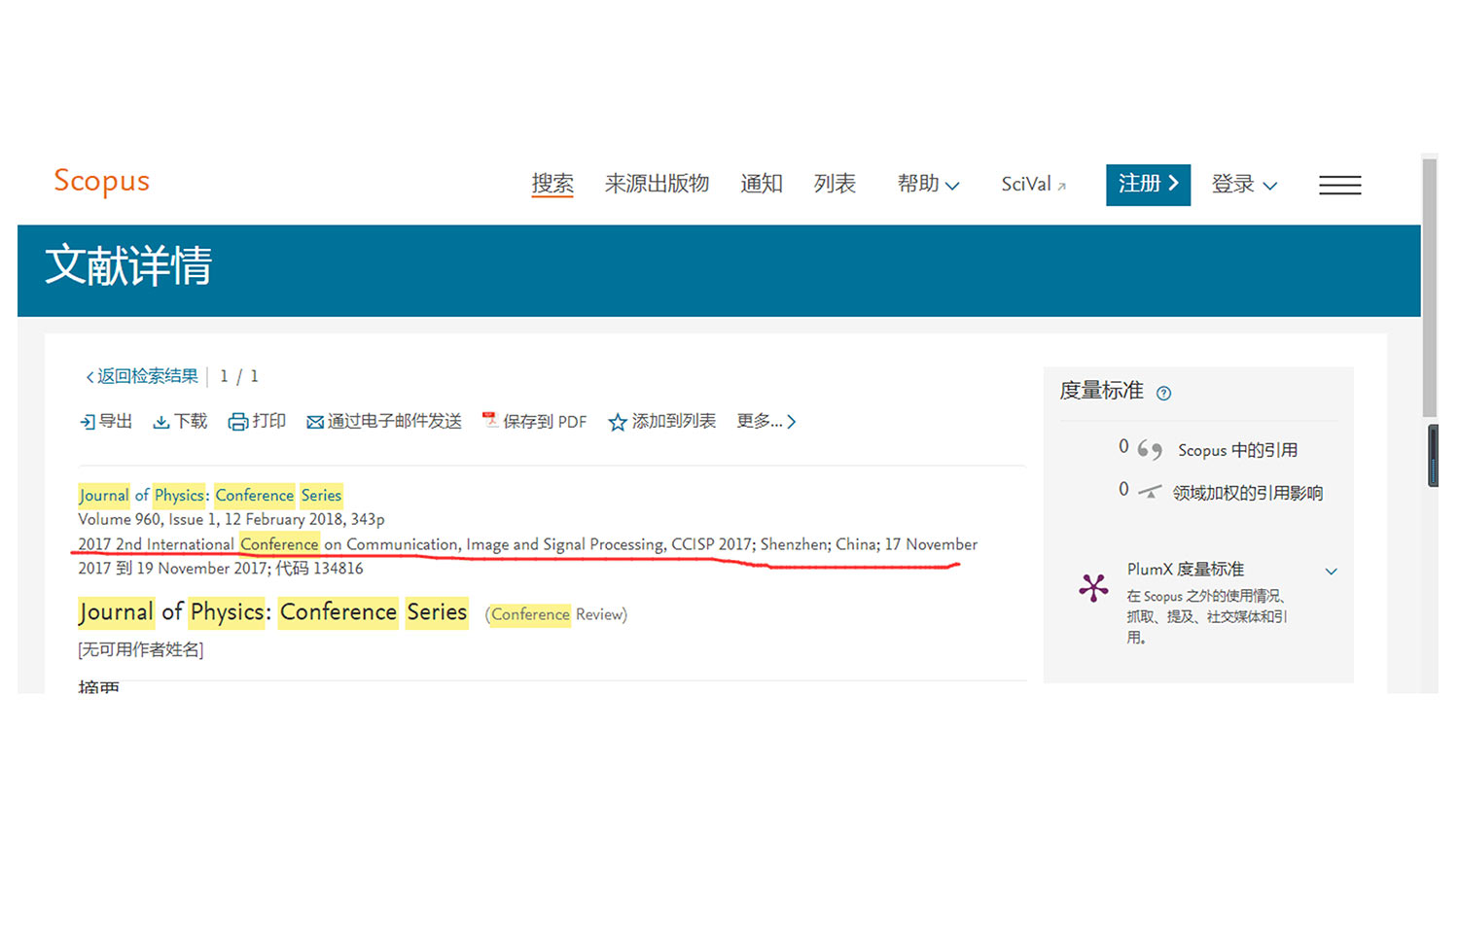The height and width of the screenshot is (938, 1459).
Task: Click the Scopus logo
Action: [x=101, y=182]
